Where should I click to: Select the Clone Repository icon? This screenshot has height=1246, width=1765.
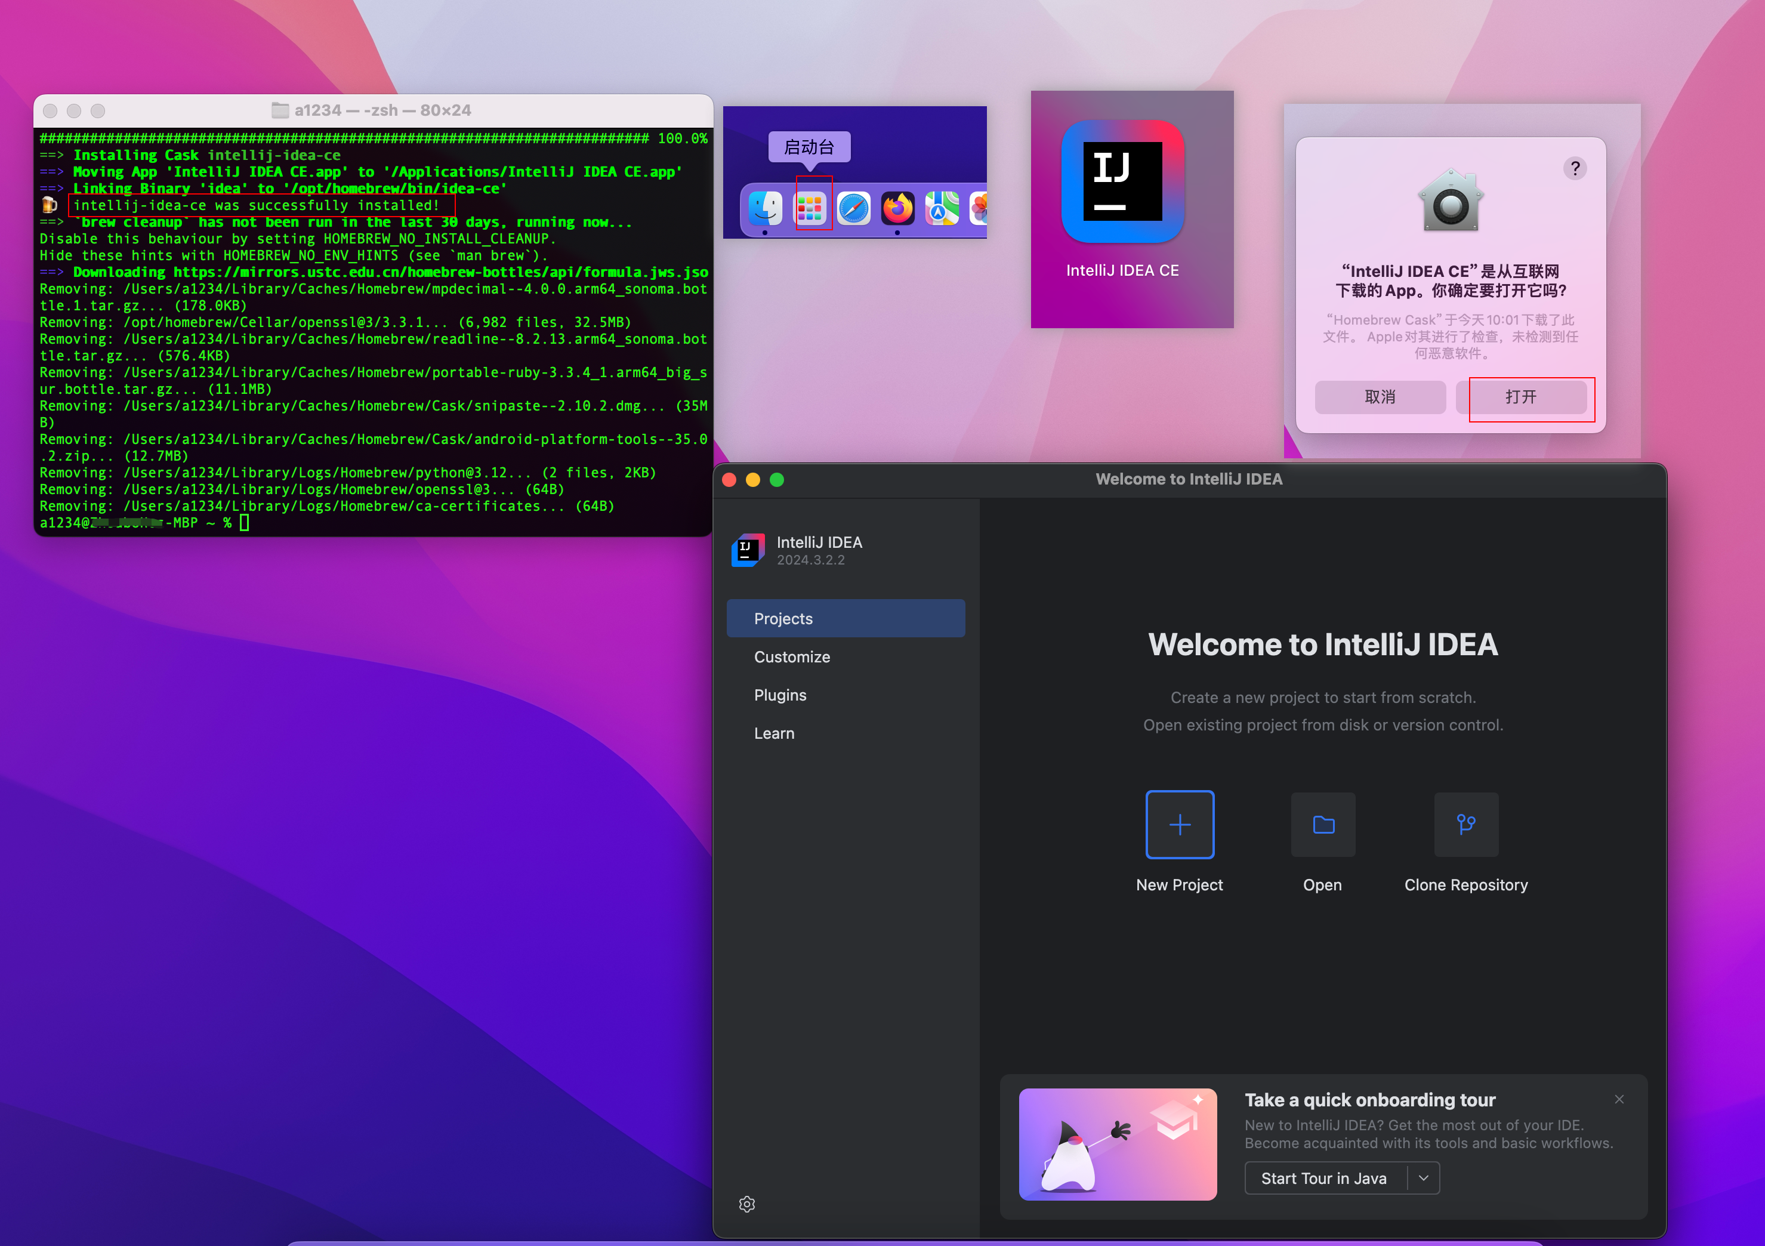[1465, 824]
